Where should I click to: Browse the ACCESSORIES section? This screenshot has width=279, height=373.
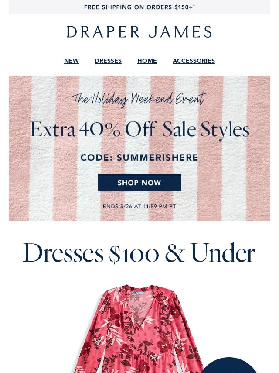[x=194, y=61]
